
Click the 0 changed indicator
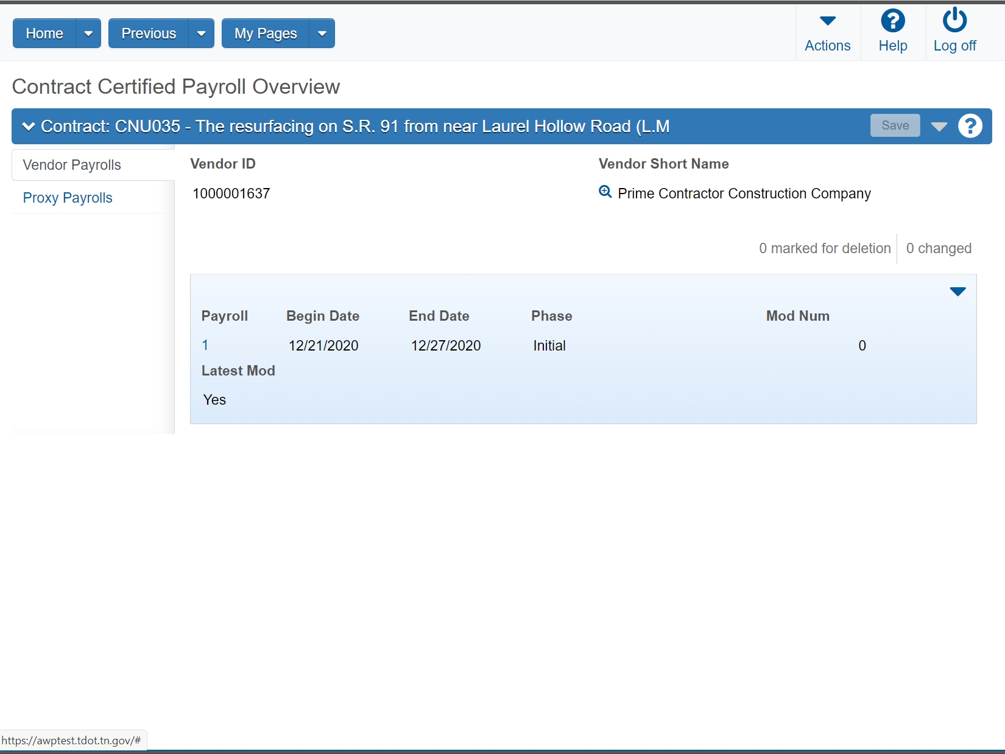tap(939, 248)
